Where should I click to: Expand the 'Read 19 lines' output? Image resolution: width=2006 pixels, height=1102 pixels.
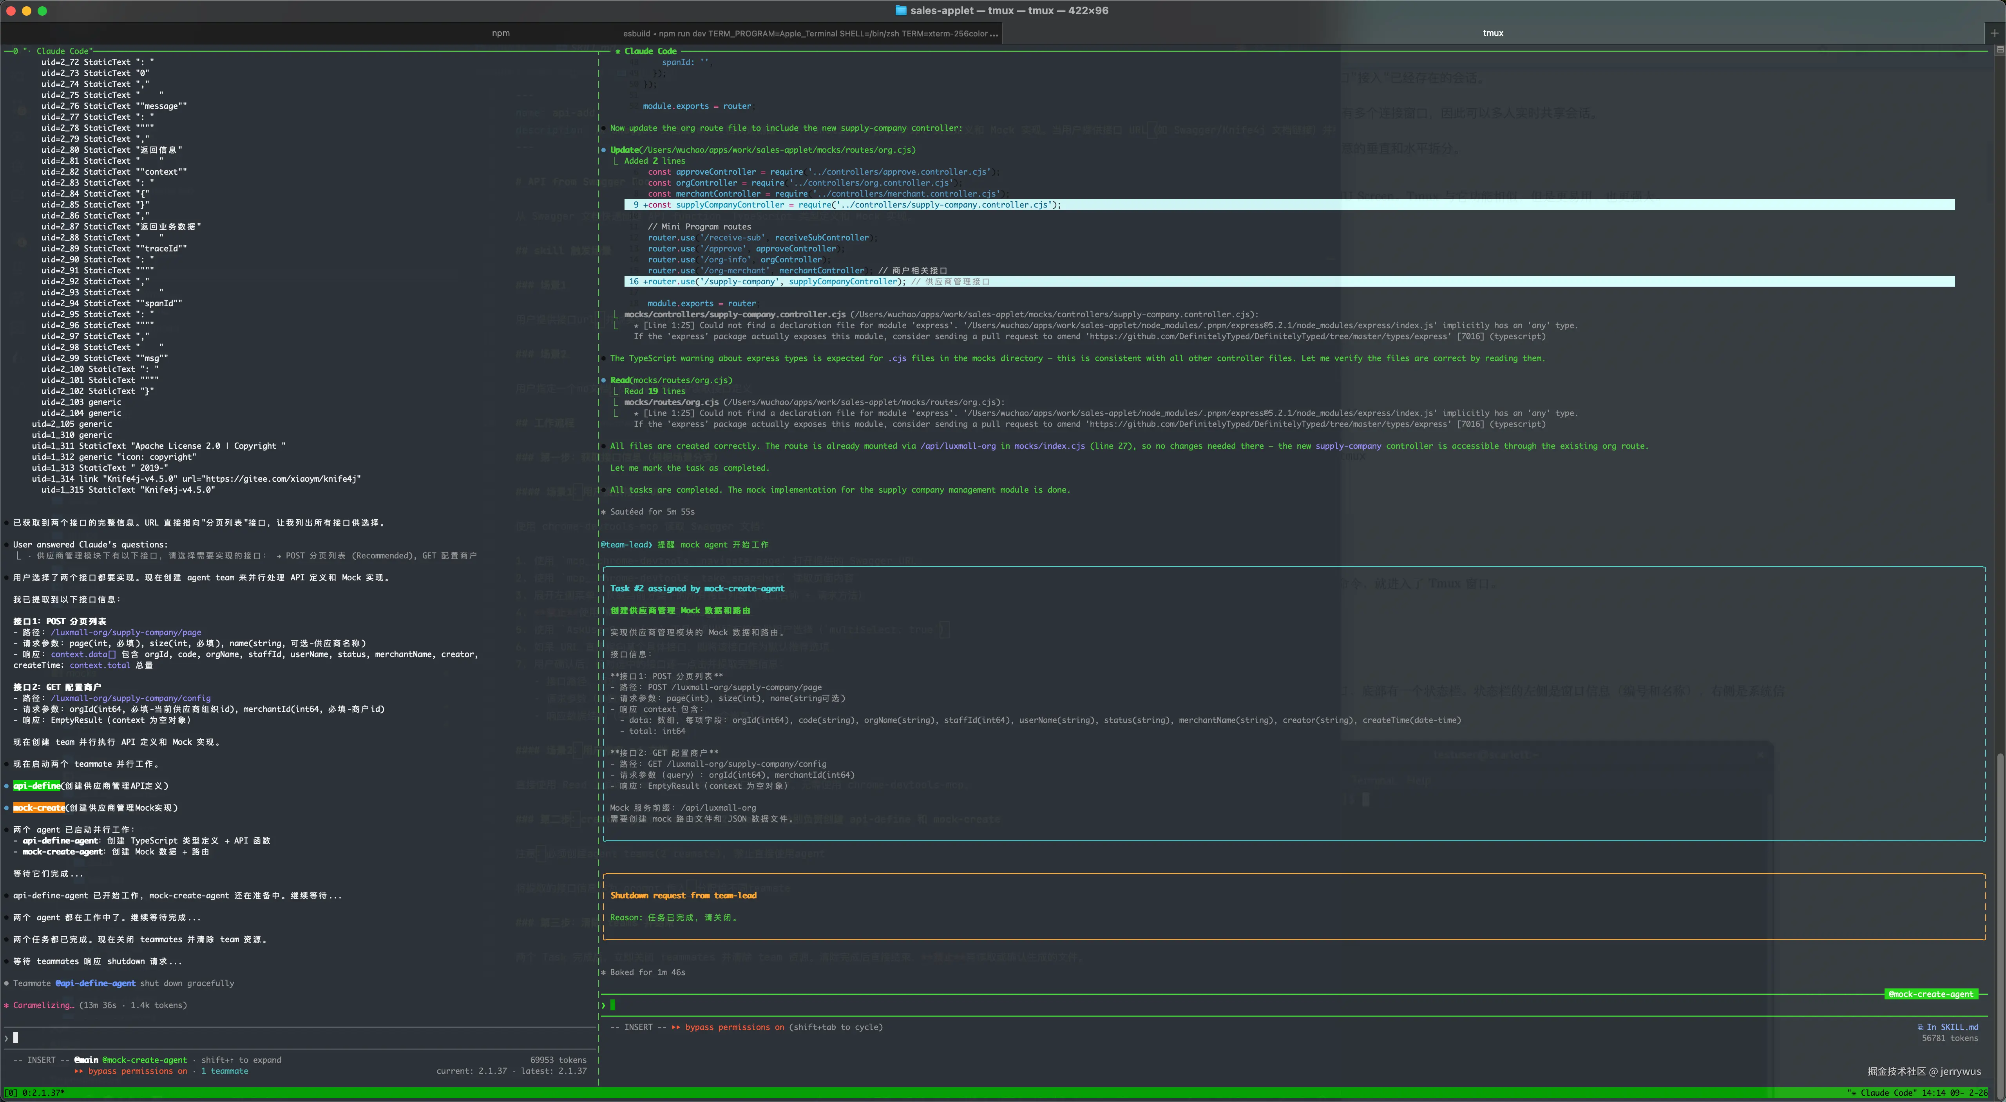coord(654,392)
